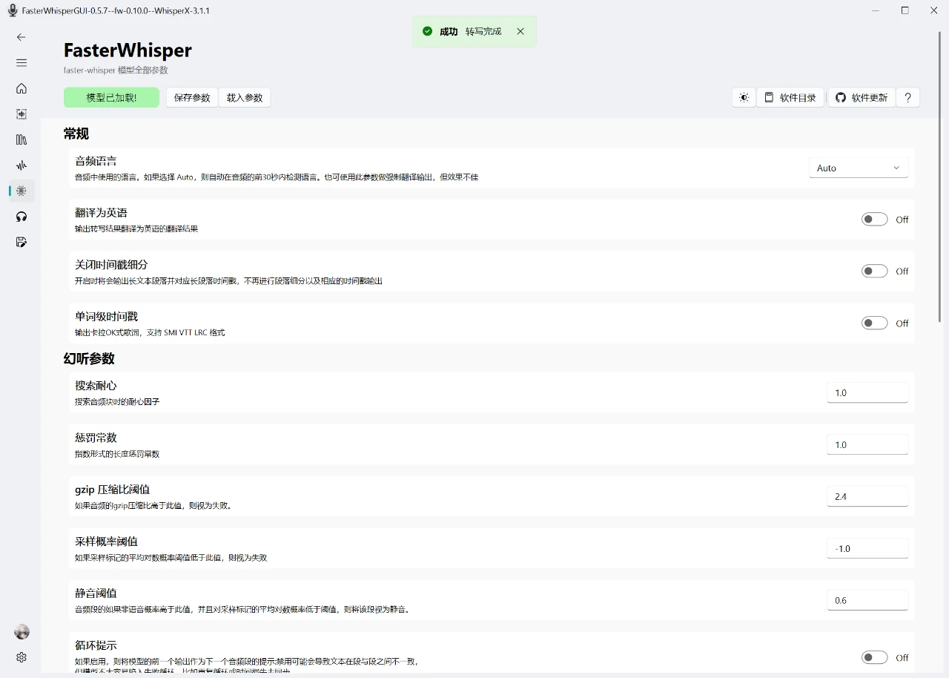Select the highlighted FasterWhisper parameters sidebar icon

21,191
